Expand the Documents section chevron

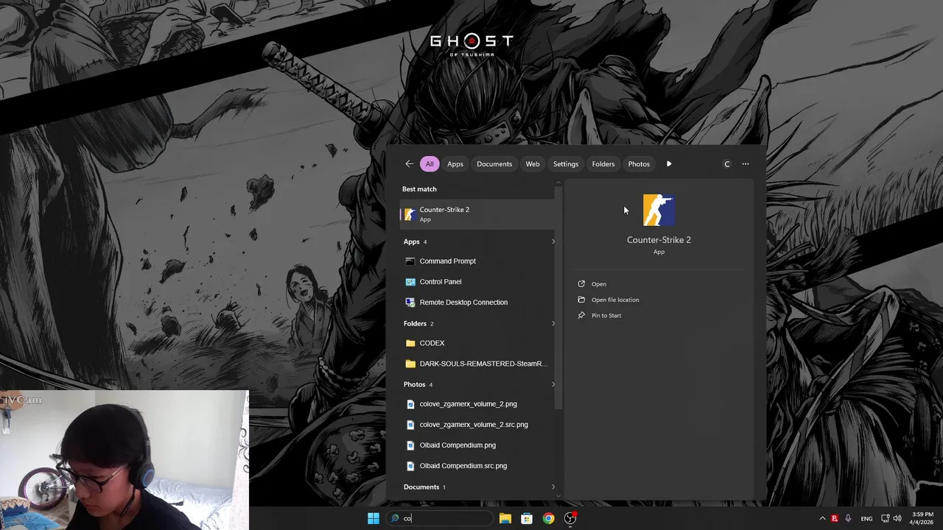point(553,487)
